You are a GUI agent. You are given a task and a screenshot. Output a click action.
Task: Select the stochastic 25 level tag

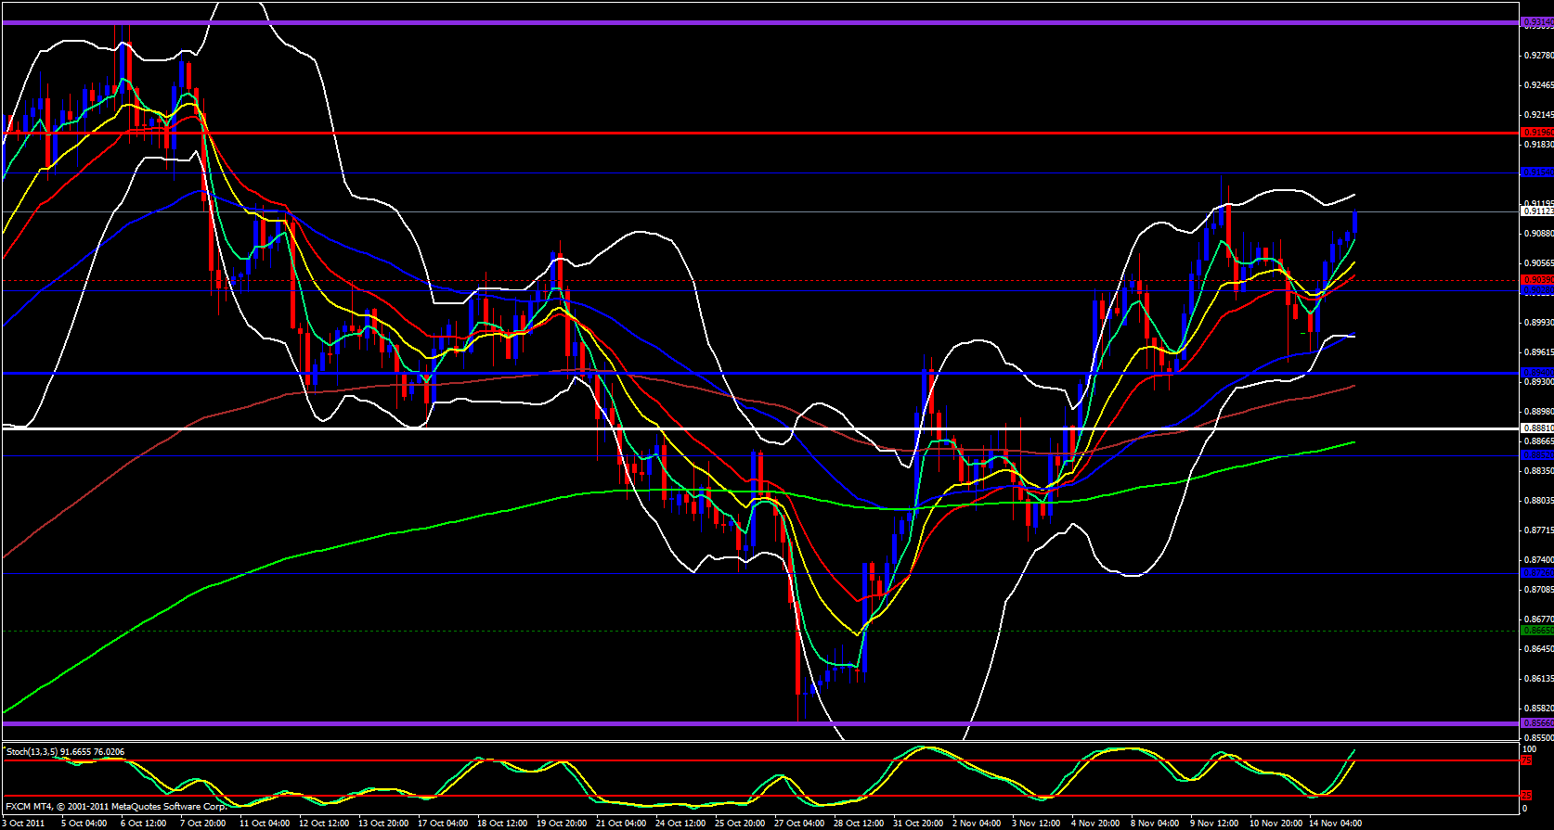pyautogui.click(x=1525, y=796)
